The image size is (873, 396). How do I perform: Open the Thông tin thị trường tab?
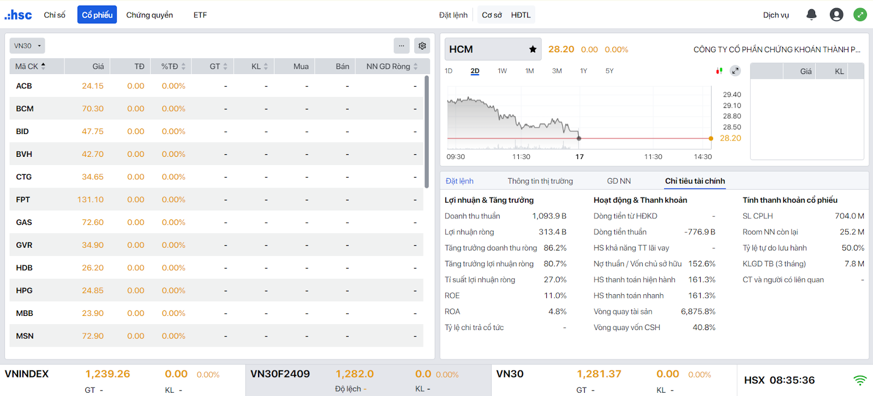coord(540,181)
